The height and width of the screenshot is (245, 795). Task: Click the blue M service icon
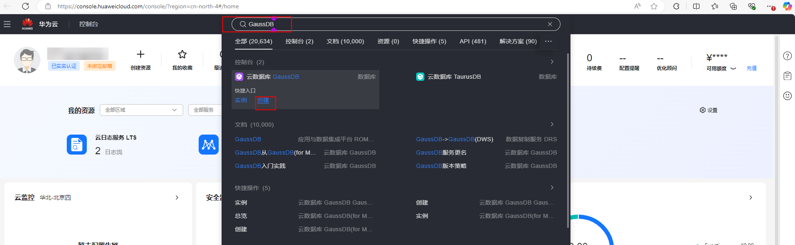point(209,145)
